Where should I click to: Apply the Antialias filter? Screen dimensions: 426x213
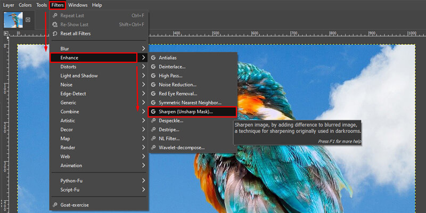pyautogui.click(x=193, y=58)
